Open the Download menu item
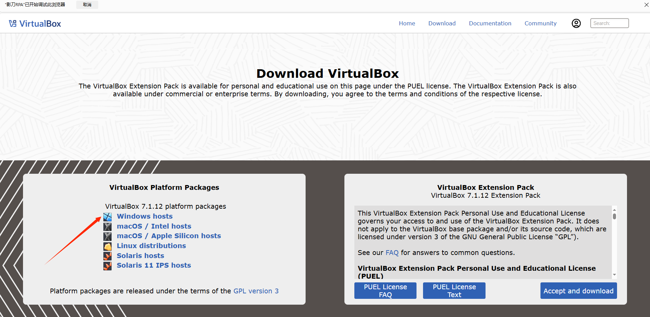Image resolution: width=650 pixels, height=317 pixels. [442, 23]
